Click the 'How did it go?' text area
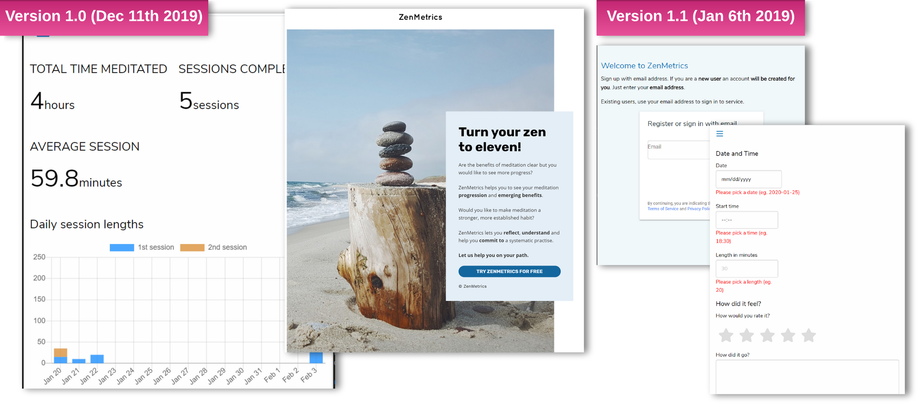The image size is (918, 416). 807,377
